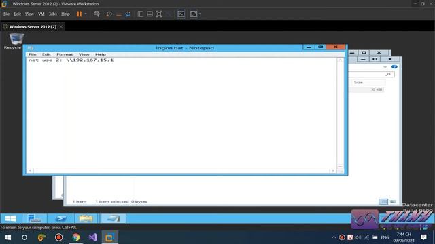
Task: Expand the stretch display dropdown arrow
Action: pos(200,14)
